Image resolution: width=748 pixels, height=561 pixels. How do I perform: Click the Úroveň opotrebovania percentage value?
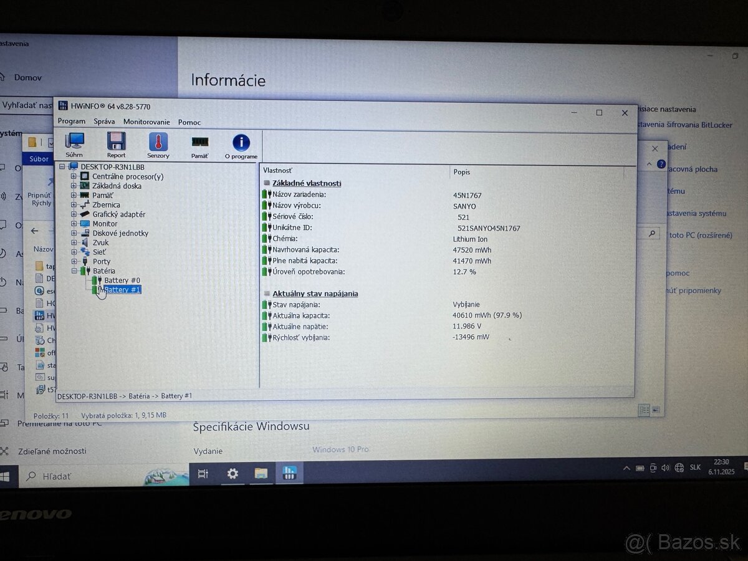(465, 272)
